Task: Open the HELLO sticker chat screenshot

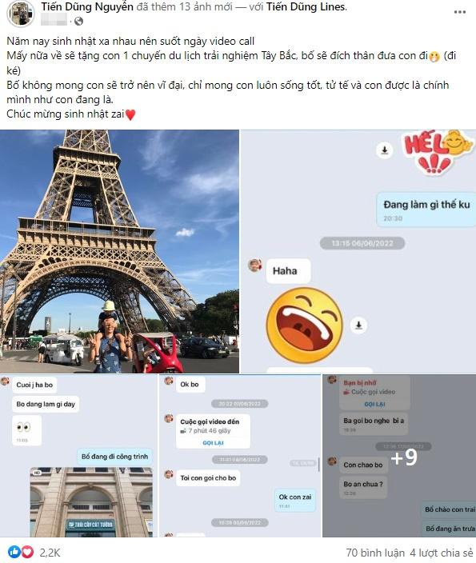Action: pyautogui.click(x=358, y=251)
